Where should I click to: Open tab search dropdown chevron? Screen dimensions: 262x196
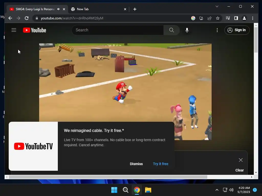pos(217,6)
